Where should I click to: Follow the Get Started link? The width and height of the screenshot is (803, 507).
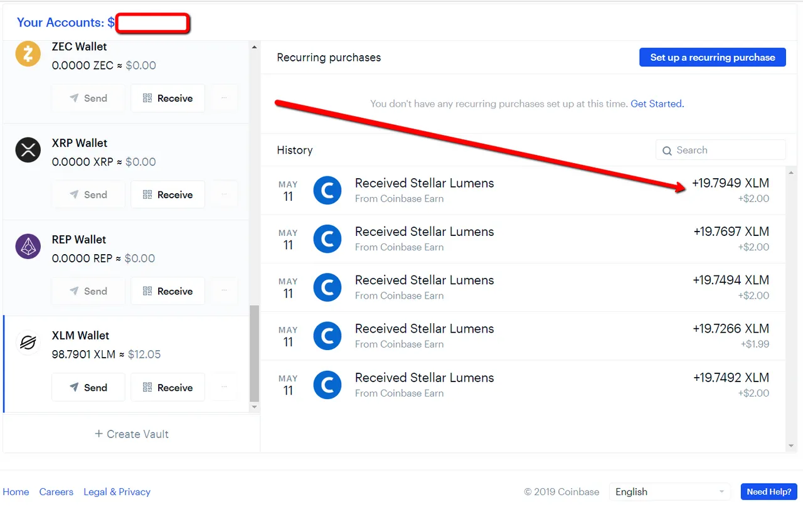click(656, 104)
